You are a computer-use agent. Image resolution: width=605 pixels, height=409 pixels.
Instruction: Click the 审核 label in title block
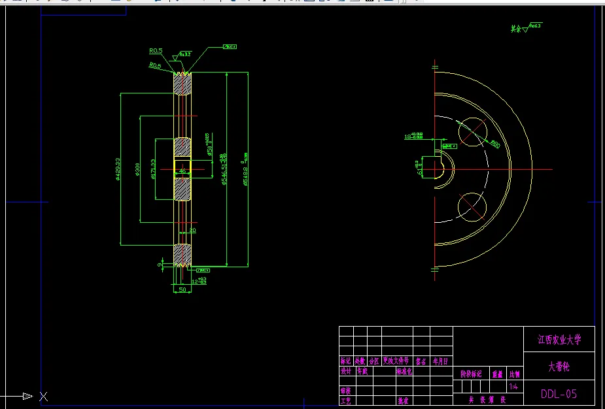point(346,391)
